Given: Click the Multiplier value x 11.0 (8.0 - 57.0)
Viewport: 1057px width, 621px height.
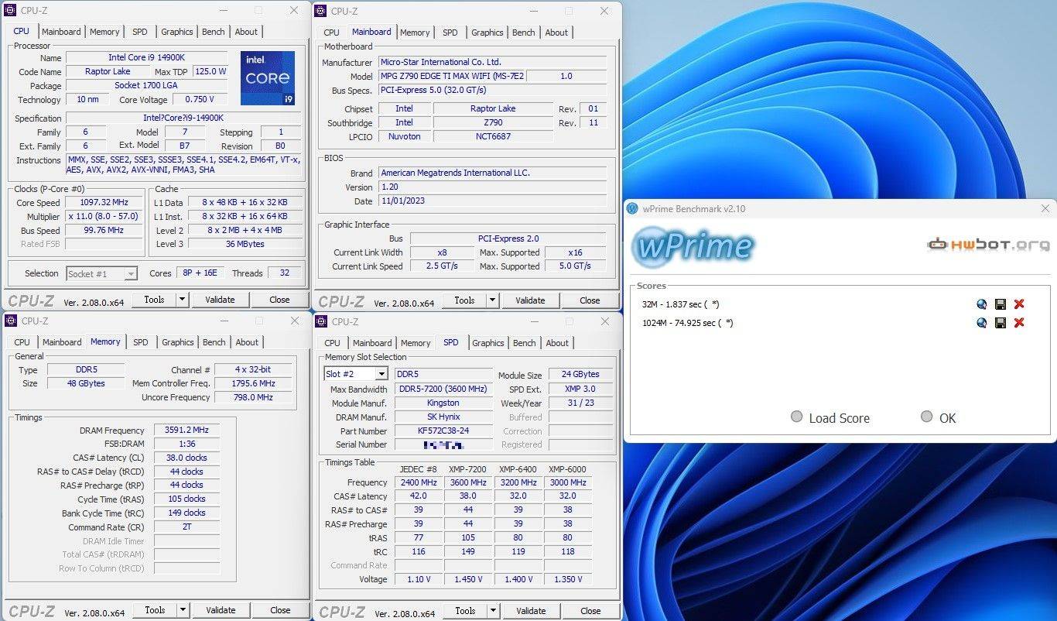Looking at the screenshot, I should point(104,216).
